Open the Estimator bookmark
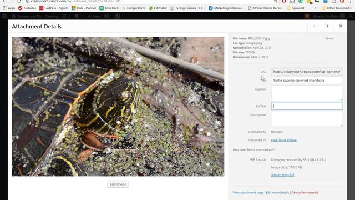 tap(158, 8)
